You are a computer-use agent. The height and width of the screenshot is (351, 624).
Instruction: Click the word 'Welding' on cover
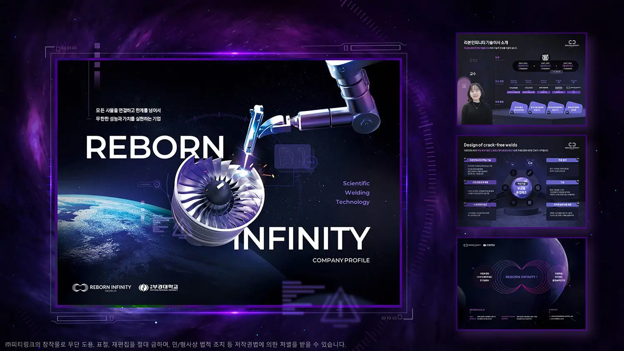tap(357, 193)
